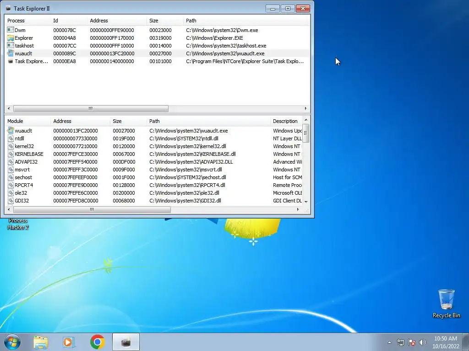Screen dimensions: 469x351
Task: Click the module list scroll right arrow
Action: point(298,209)
